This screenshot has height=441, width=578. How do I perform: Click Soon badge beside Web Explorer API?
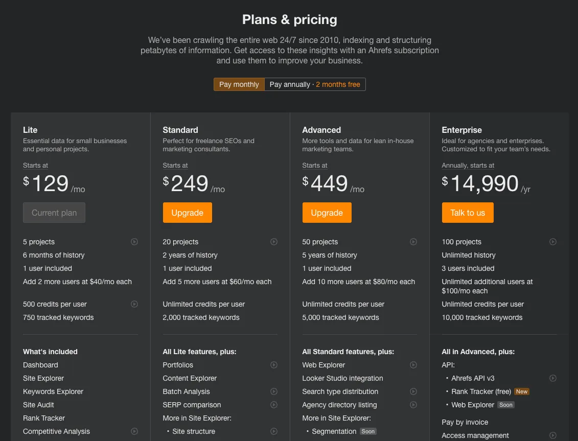tap(506, 405)
